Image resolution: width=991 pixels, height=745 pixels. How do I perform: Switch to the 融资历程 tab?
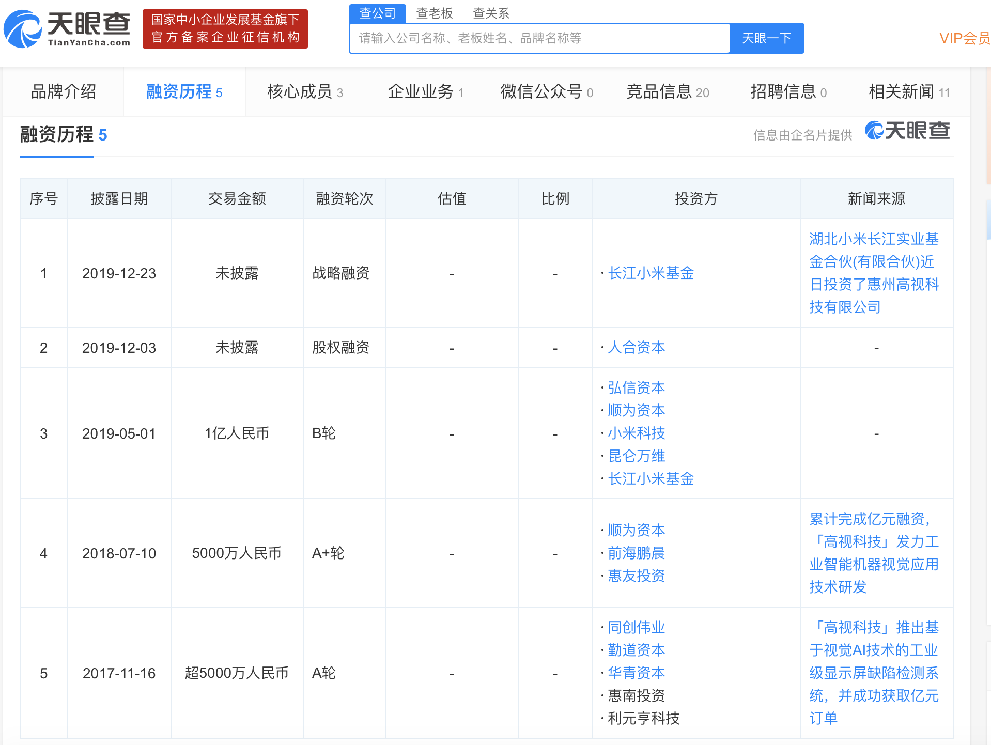click(x=184, y=91)
